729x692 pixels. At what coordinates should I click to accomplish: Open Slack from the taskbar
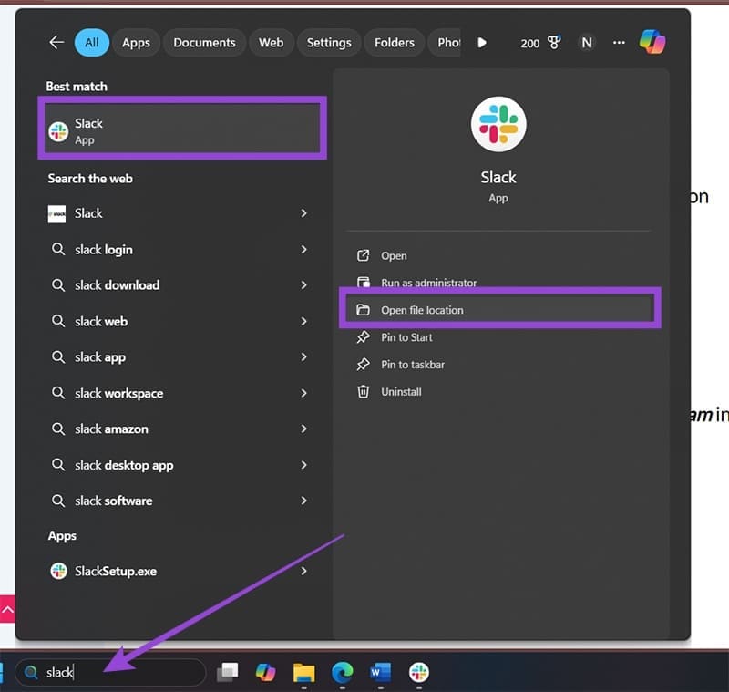[x=418, y=673]
